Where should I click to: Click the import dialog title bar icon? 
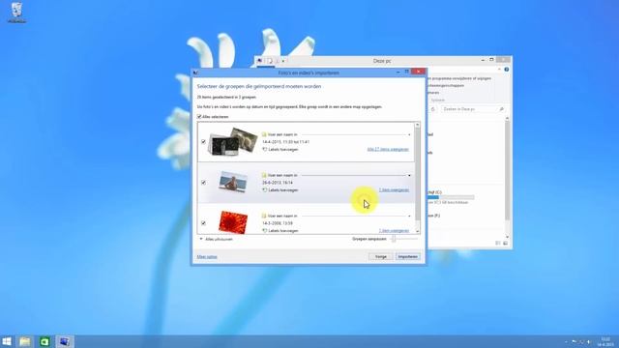coord(195,72)
